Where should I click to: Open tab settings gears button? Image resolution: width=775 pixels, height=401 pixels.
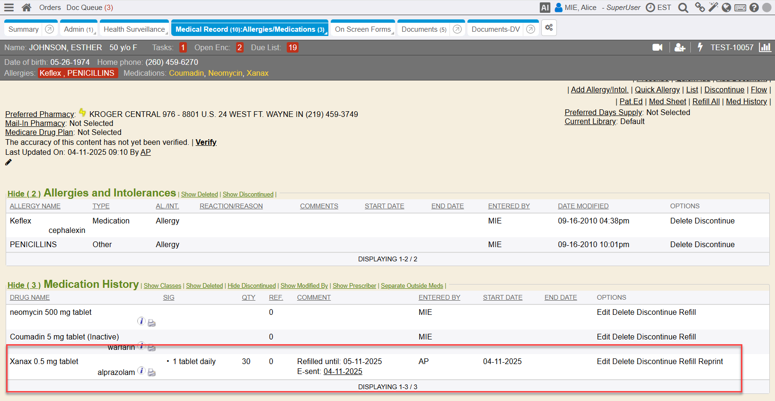pyautogui.click(x=549, y=28)
